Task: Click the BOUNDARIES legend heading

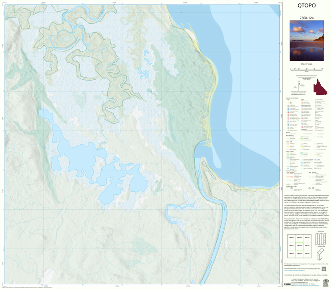Action: coord(290,136)
